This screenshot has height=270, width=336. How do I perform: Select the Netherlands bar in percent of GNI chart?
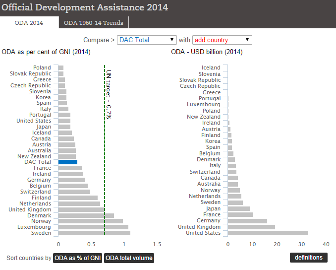(x=79, y=203)
